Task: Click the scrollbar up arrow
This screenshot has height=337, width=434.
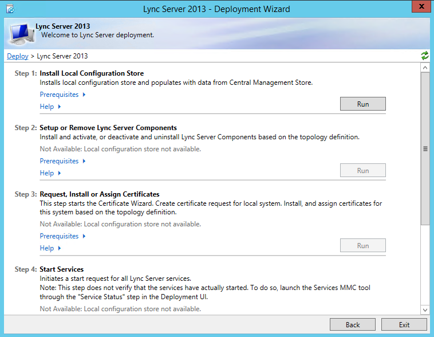Action: click(425, 68)
